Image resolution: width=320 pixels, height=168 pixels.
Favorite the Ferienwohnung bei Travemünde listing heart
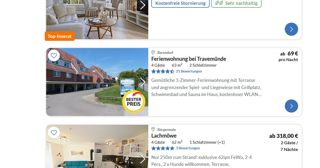tap(54, 56)
